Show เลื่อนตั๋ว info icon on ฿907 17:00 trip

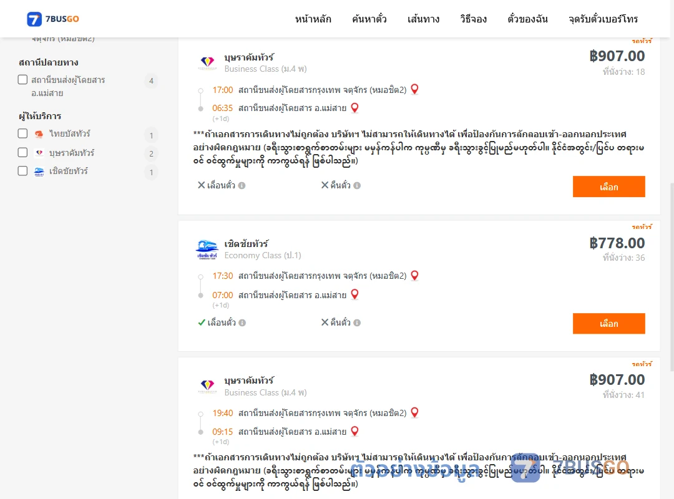(242, 186)
